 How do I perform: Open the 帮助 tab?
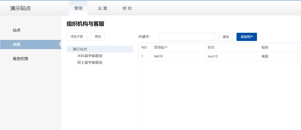(127, 8)
